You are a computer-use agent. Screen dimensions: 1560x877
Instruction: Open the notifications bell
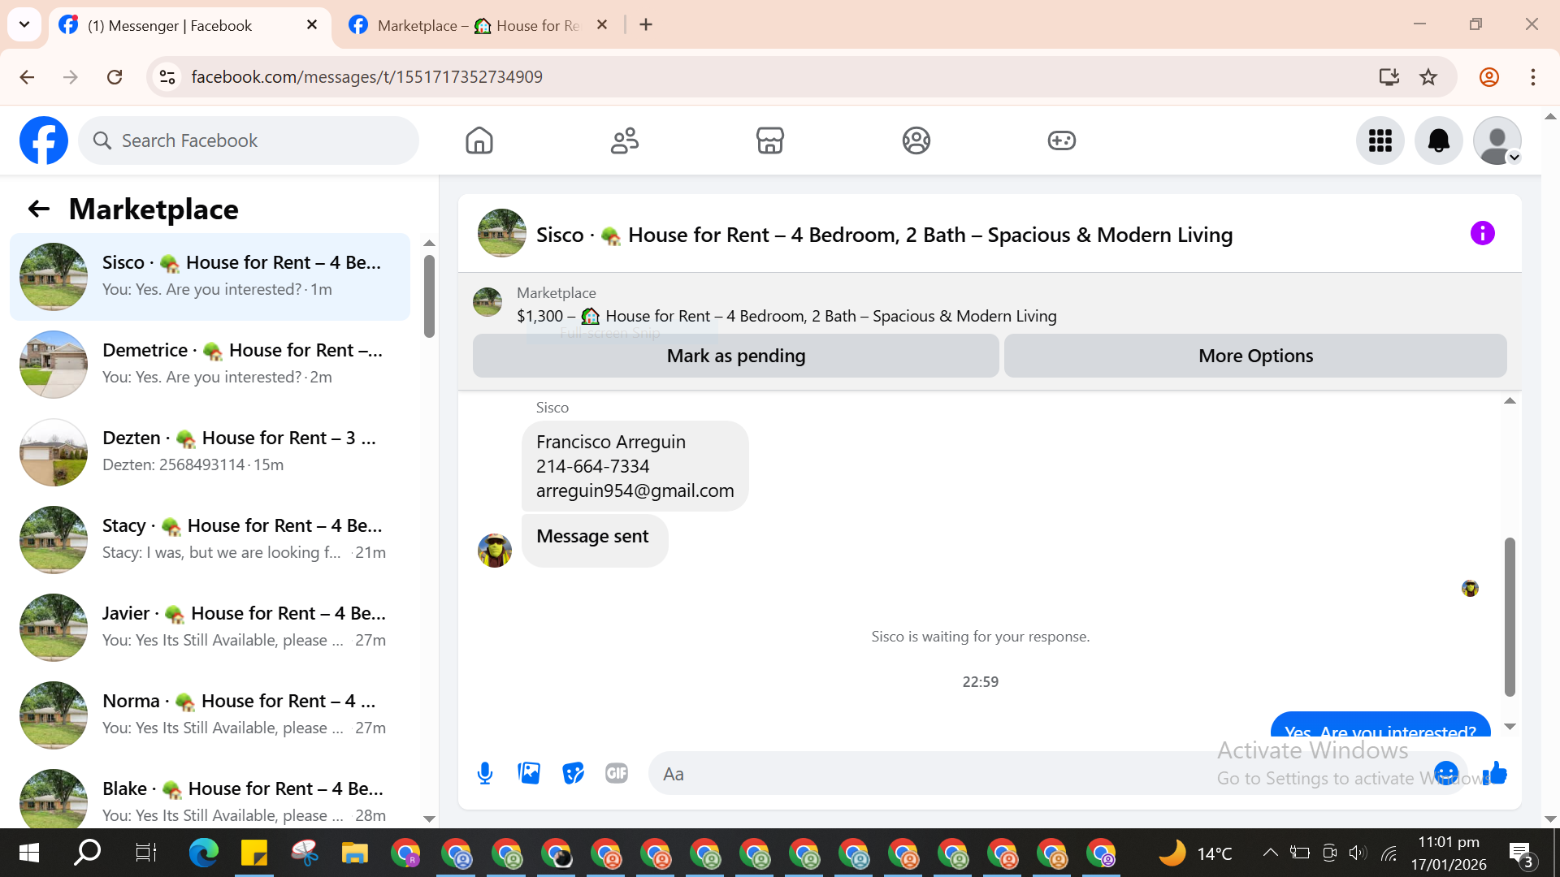1438,140
